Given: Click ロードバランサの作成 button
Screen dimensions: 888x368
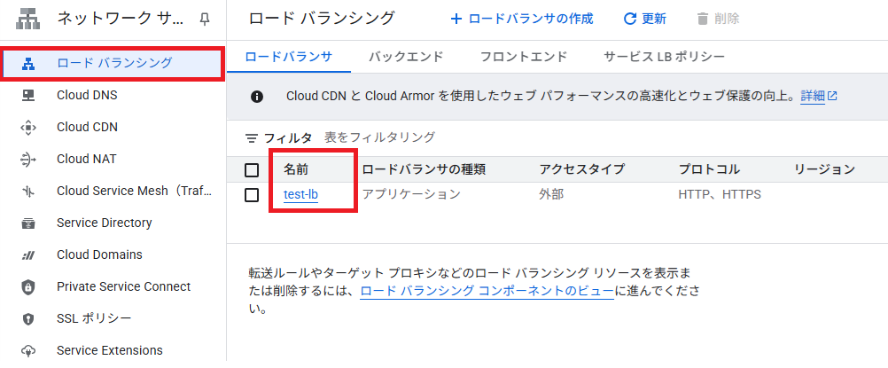Looking at the screenshot, I should tap(522, 19).
